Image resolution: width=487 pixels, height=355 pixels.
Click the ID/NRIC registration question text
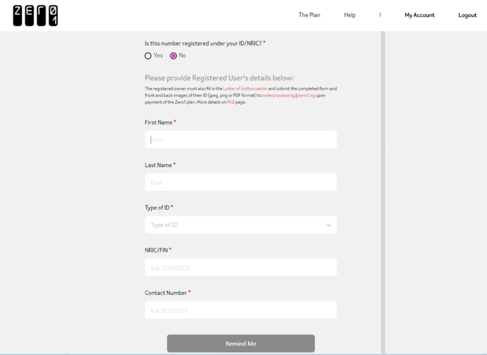click(x=203, y=44)
